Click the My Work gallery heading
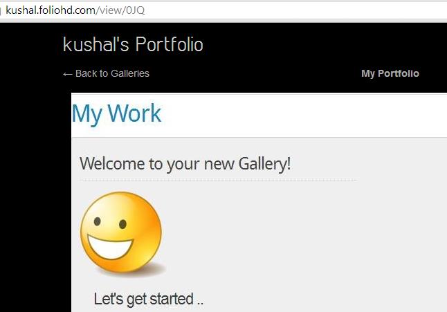The height and width of the screenshot is (312, 447). (x=116, y=113)
